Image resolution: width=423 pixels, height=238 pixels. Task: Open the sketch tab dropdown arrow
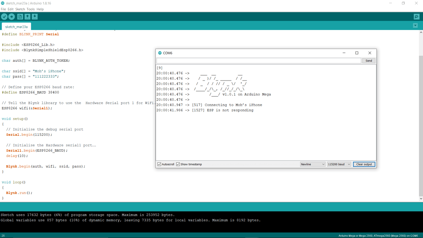click(415, 25)
